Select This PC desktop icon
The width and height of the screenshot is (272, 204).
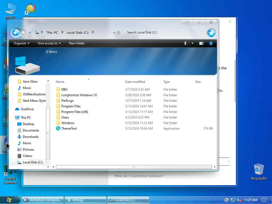[x=10, y=11]
